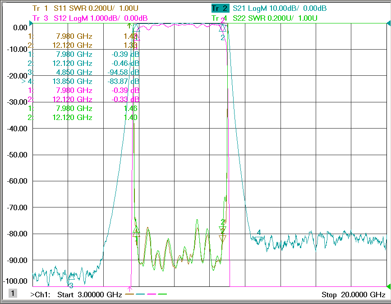The width and height of the screenshot is (391, 304).
Task: Activate the highlighted Tr 2 trace box
Action: pos(220,8)
